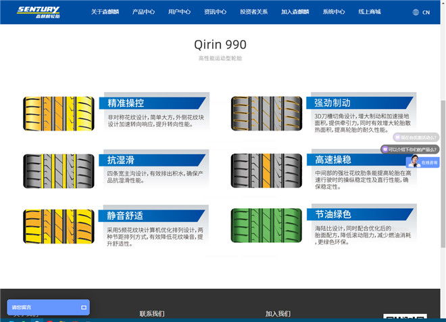Select the green 节油绿色 tire image

tap(266, 225)
